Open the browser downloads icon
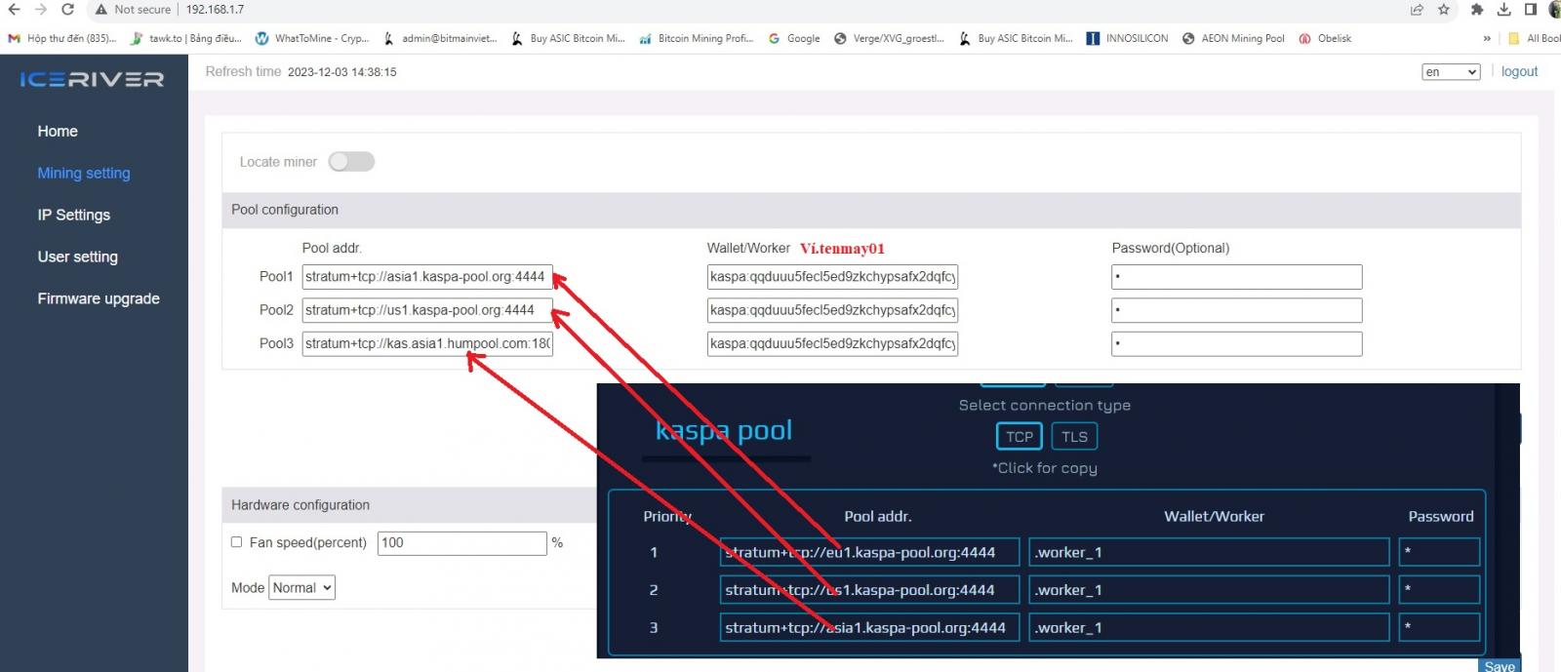This screenshot has width=1561, height=672. (1504, 10)
